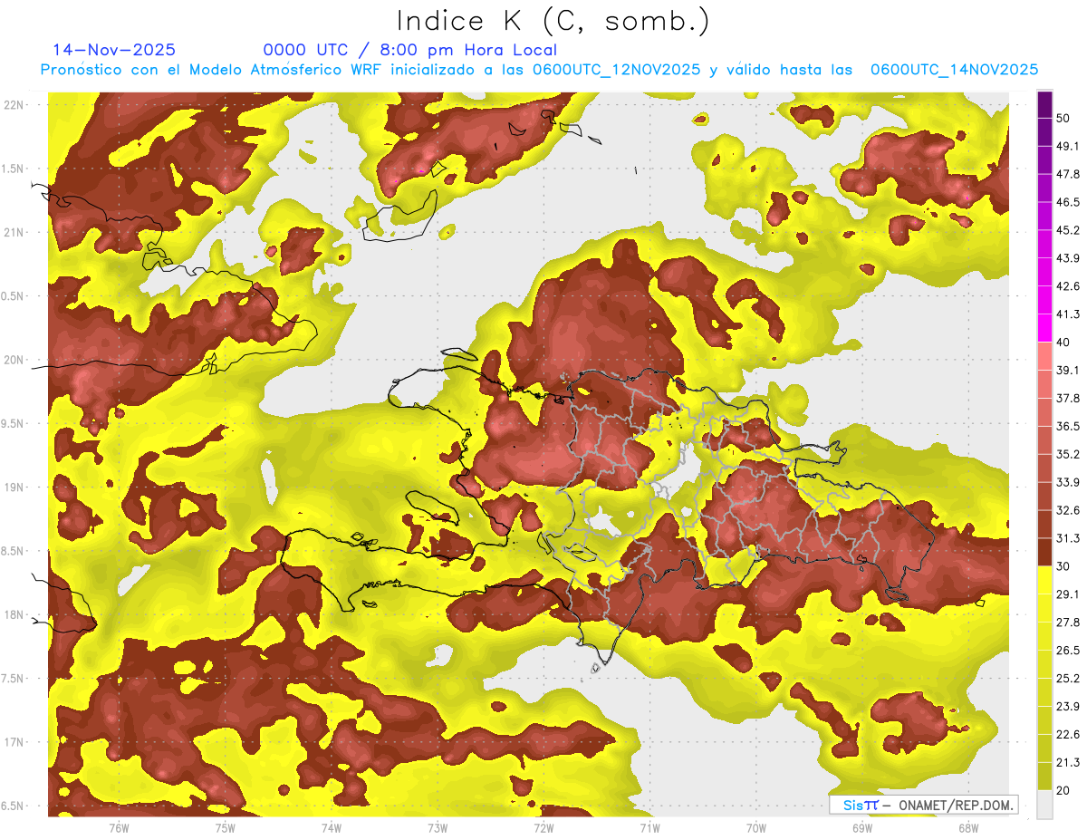1087x840 pixels.
Task: Click the '1.5N' latitude label
Action: pos(14,169)
